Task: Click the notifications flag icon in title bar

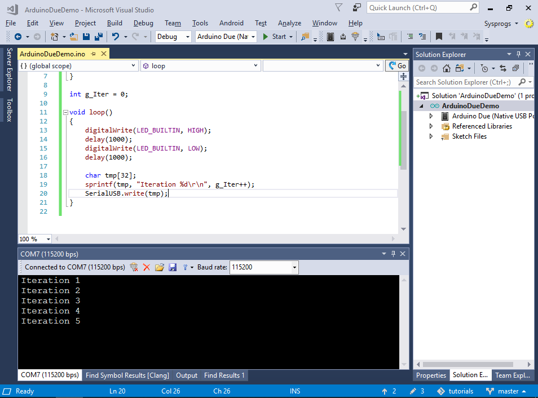Action: (339, 7)
